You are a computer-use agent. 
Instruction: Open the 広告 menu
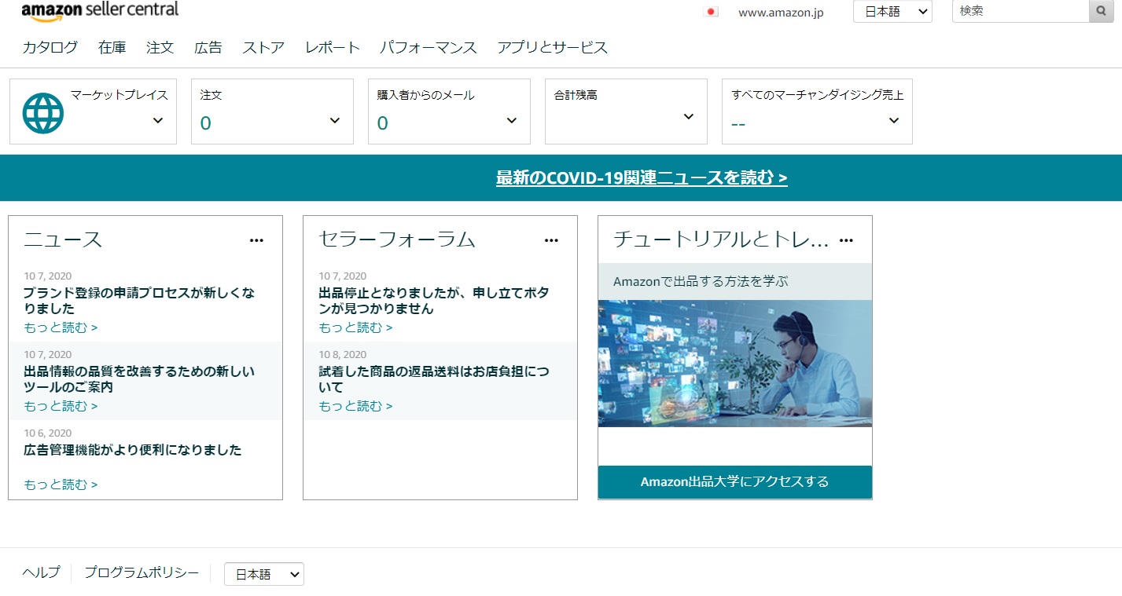[208, 47]
